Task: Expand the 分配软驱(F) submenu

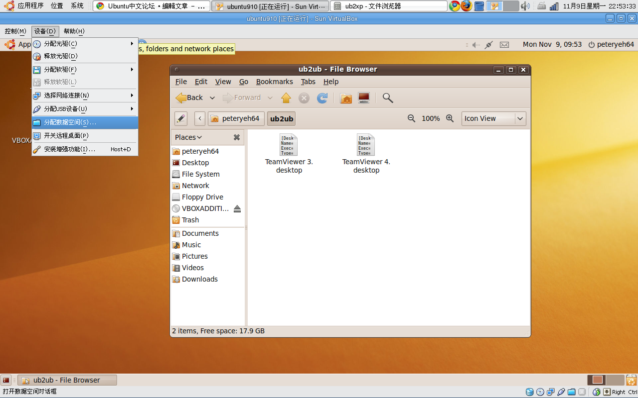Action: coord(85,70)
